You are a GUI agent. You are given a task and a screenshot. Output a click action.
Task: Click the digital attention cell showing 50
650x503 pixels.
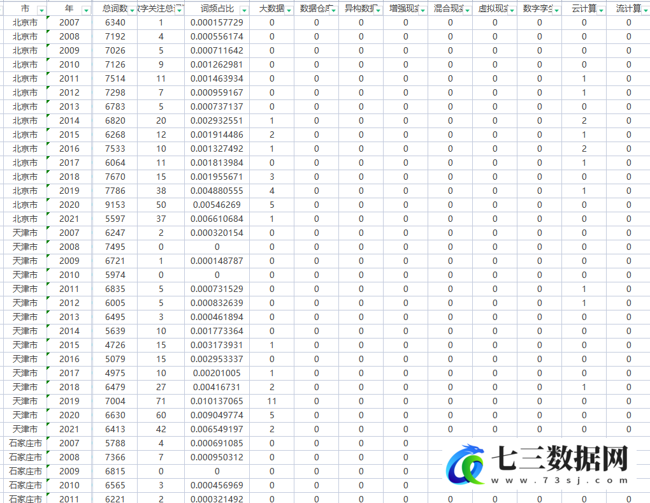tap(161, 205)
